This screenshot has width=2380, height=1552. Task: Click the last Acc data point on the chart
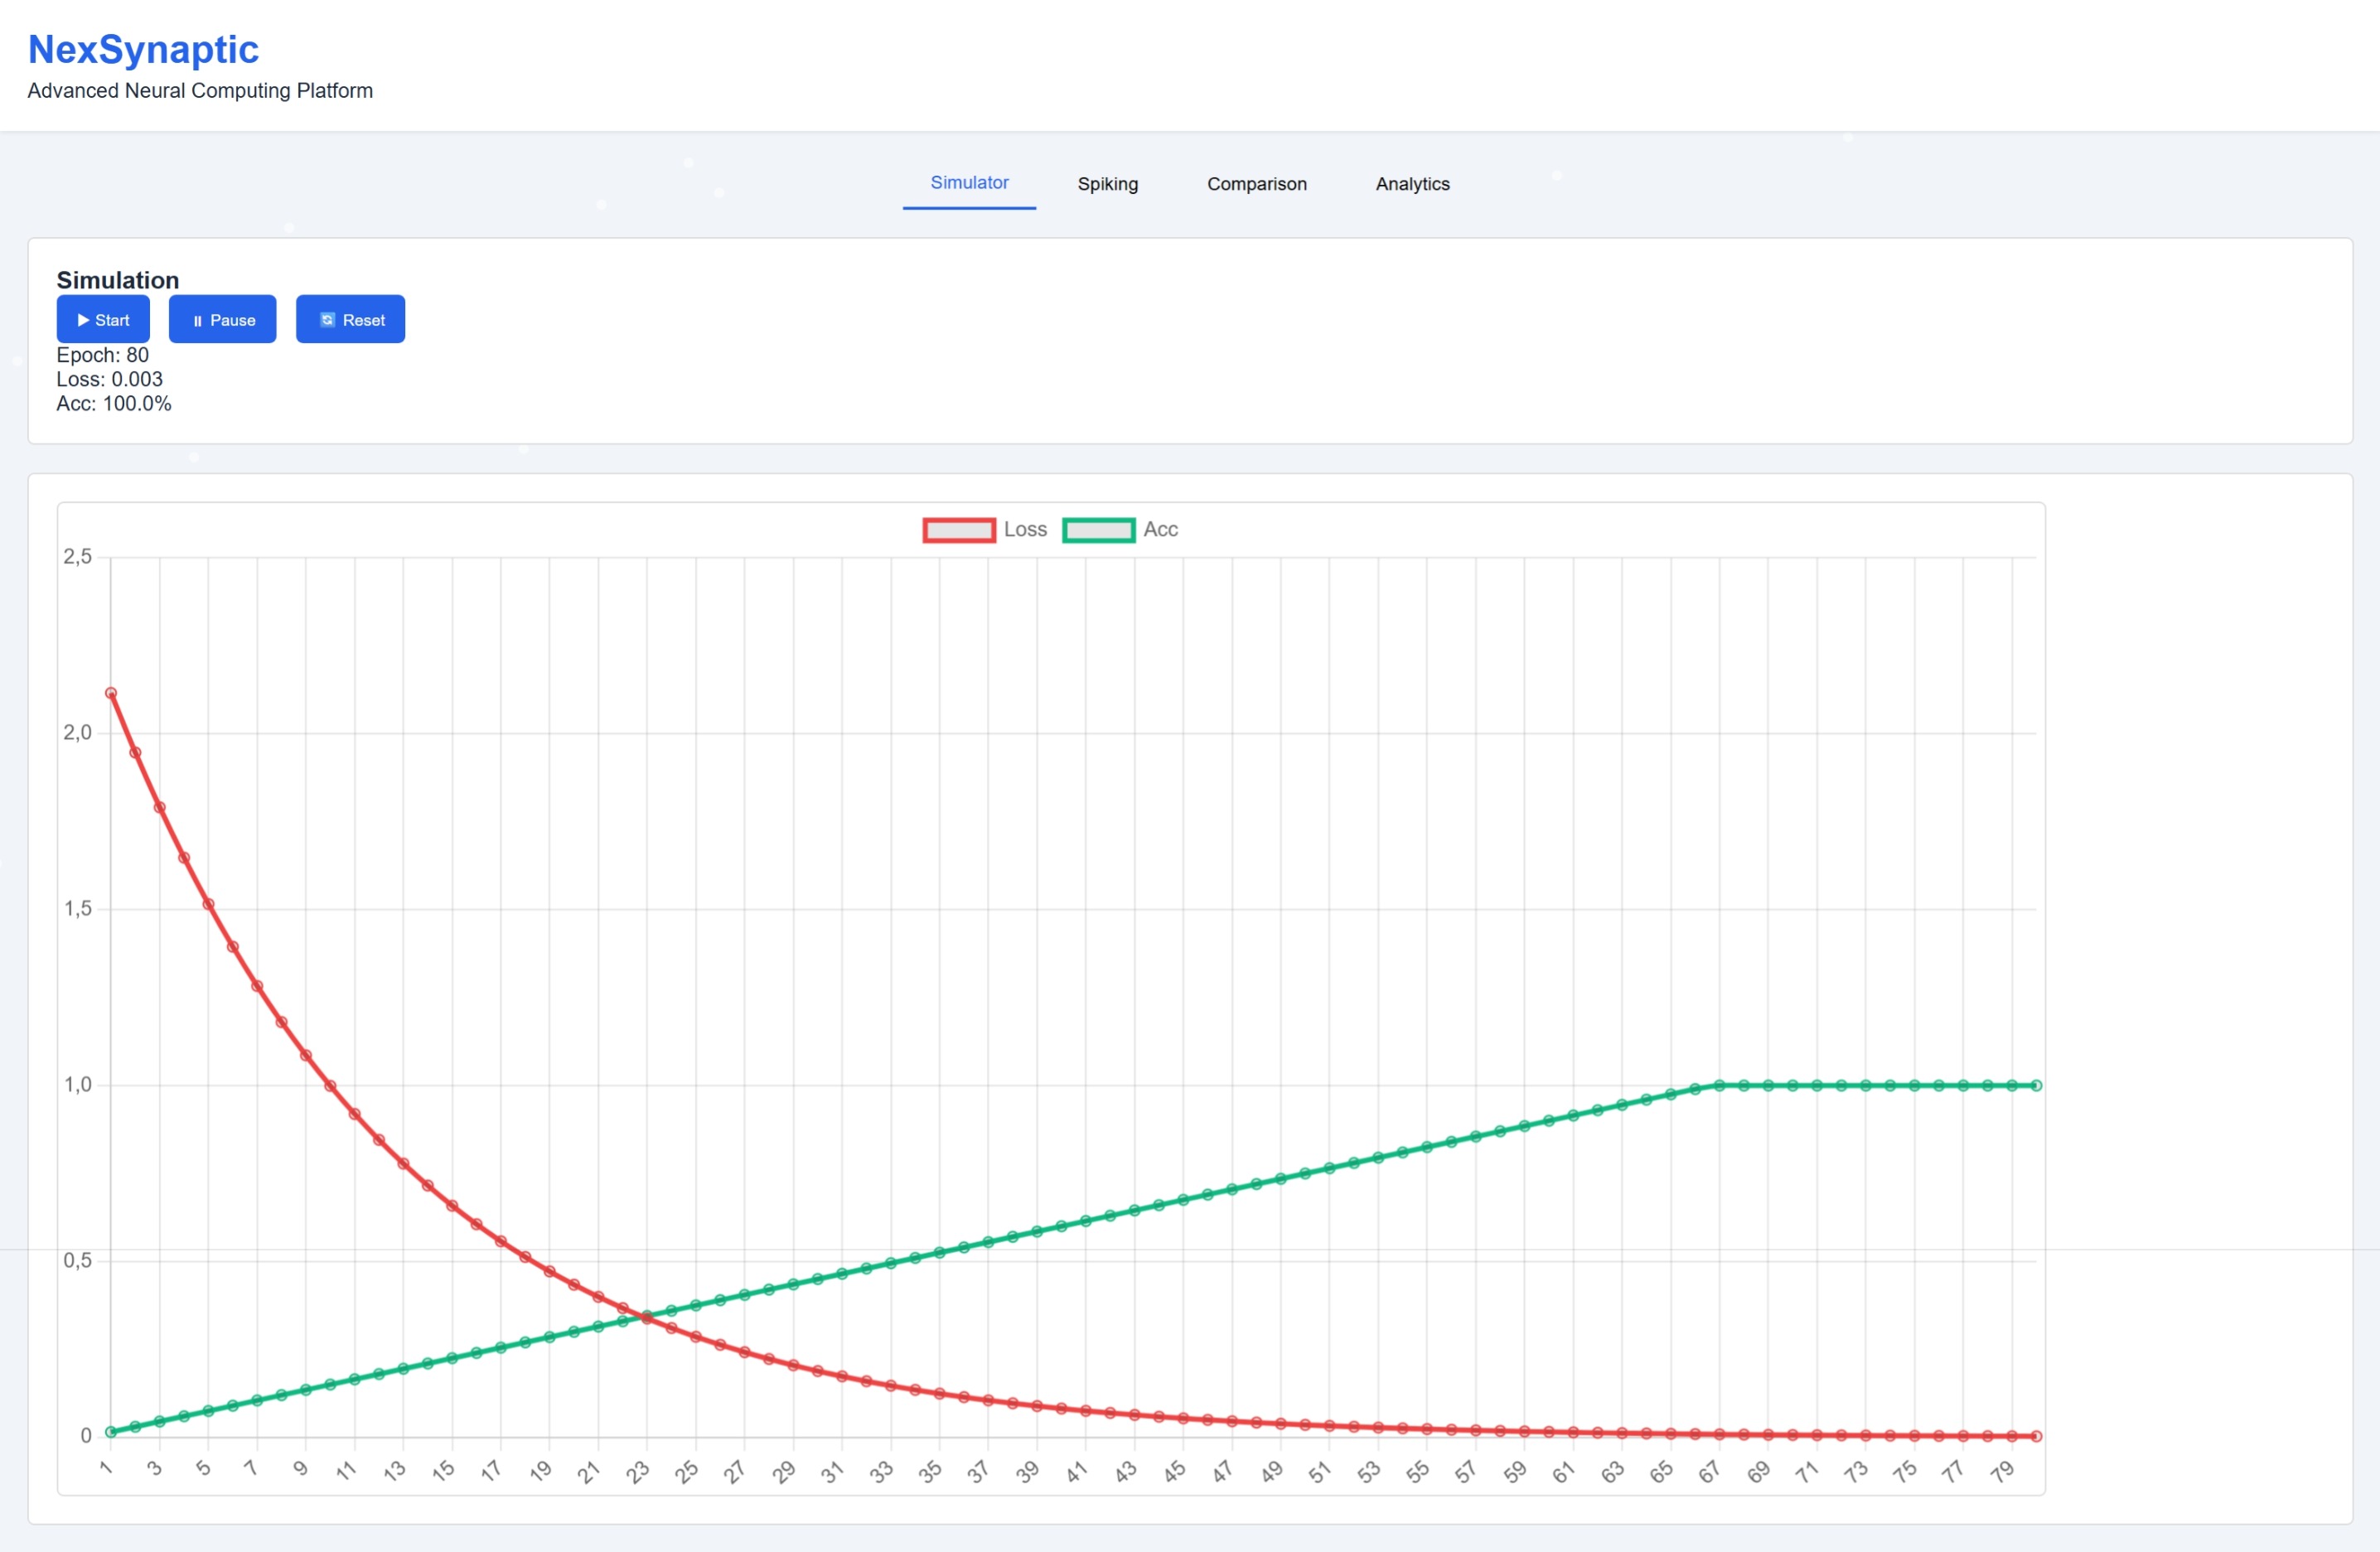[x=2036, y=1085]
